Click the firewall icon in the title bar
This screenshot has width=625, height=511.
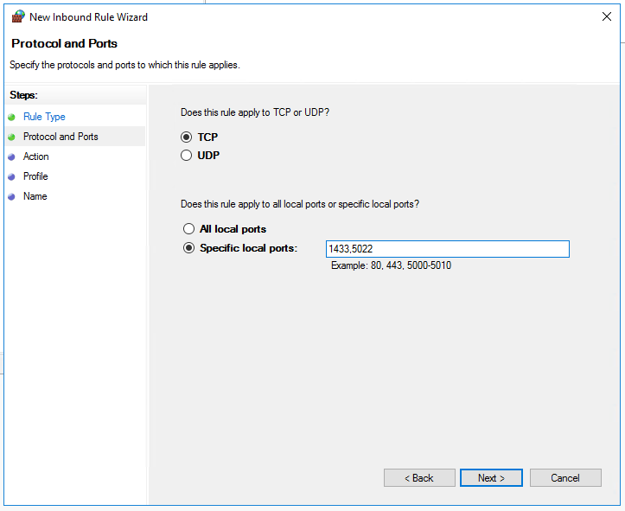click(x=18, y=16)
